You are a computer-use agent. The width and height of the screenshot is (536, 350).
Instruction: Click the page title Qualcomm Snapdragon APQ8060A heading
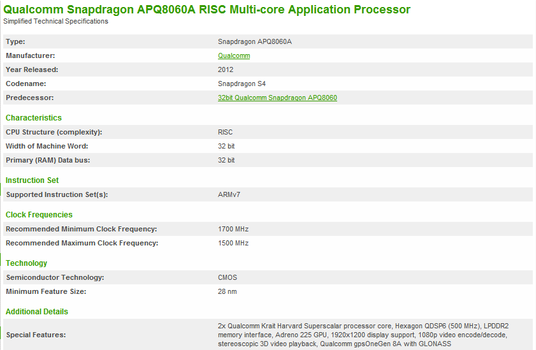(206, 9)
